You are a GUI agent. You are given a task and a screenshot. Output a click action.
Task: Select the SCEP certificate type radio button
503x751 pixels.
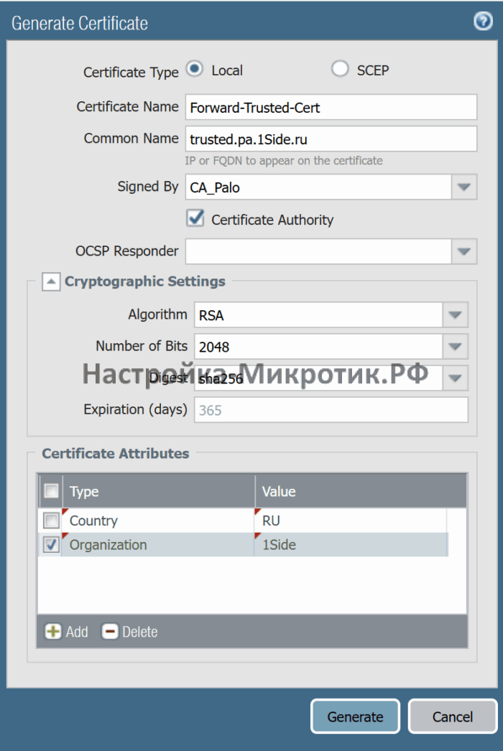point(339,69)
